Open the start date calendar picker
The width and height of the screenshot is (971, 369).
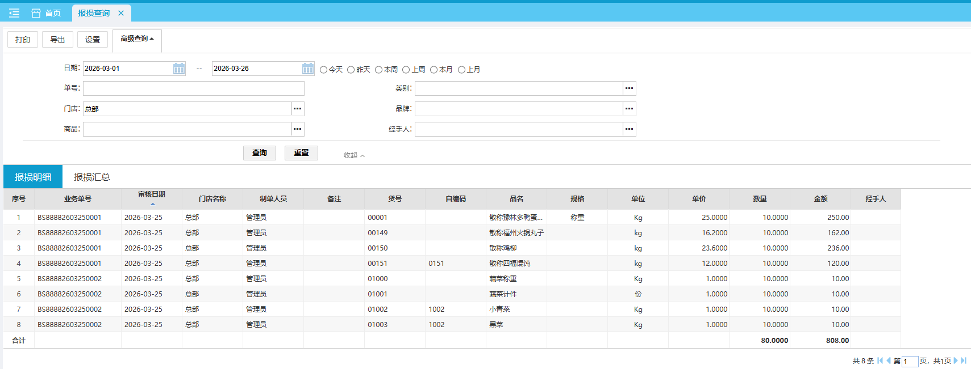179,69
